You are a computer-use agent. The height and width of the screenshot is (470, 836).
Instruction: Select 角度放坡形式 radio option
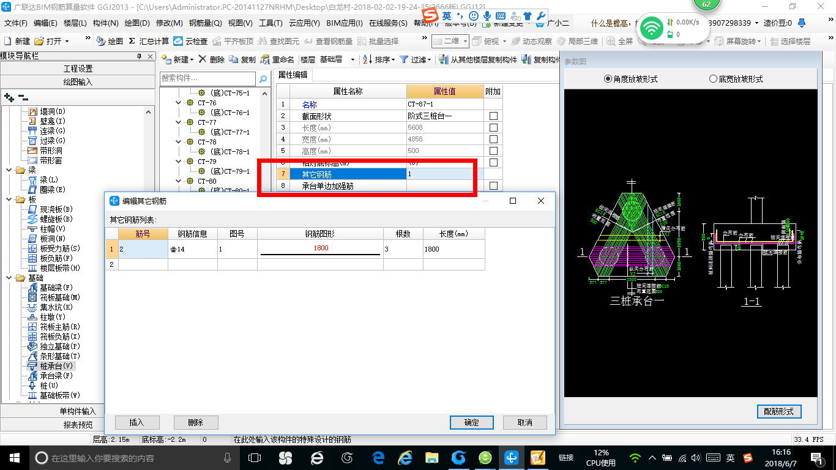point(630,79)
